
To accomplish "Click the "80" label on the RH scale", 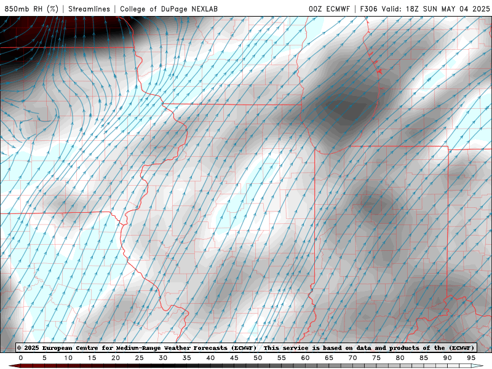I will pyautogui.click(x=400, y=358).
